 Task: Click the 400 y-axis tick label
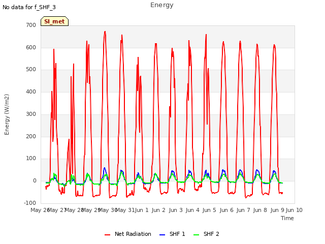click(31, 91)
